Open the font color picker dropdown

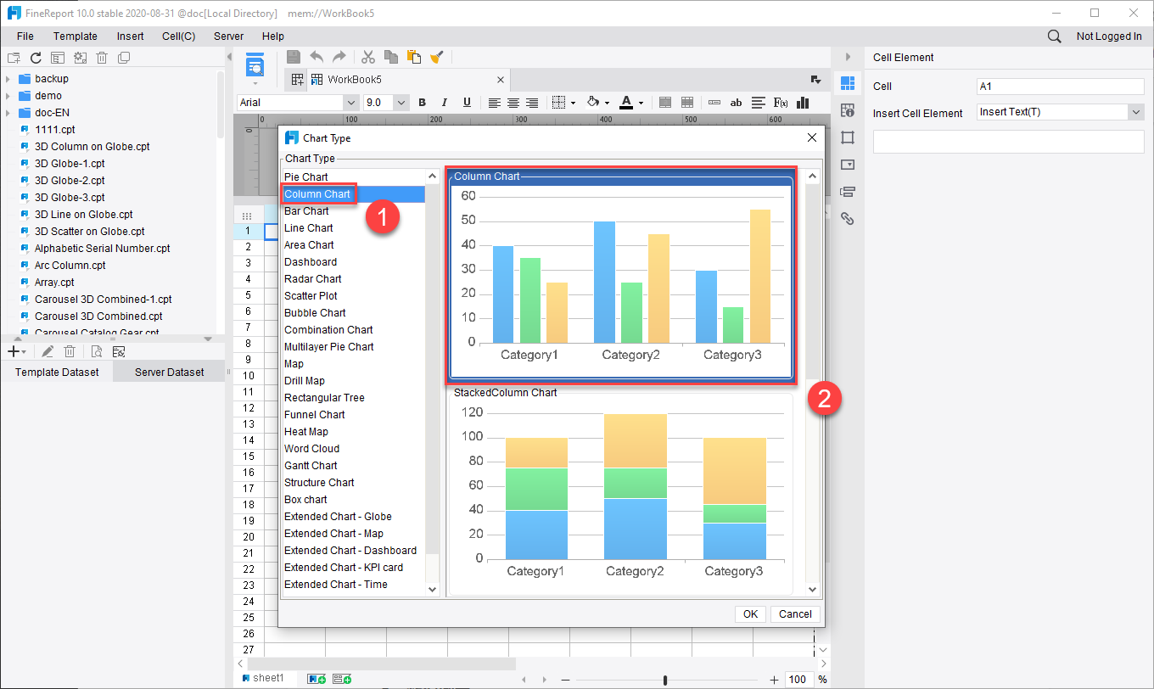coord(640,102)
